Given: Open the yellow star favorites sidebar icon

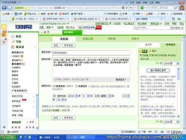Looking at the screenshot, I should (4, 27).
